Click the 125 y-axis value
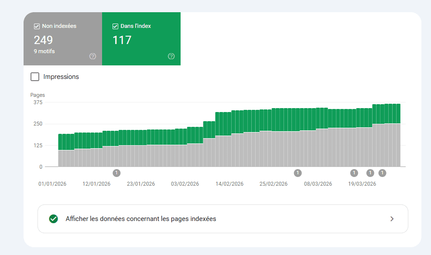Screen dimensions: 431x255 pos(38,145)
